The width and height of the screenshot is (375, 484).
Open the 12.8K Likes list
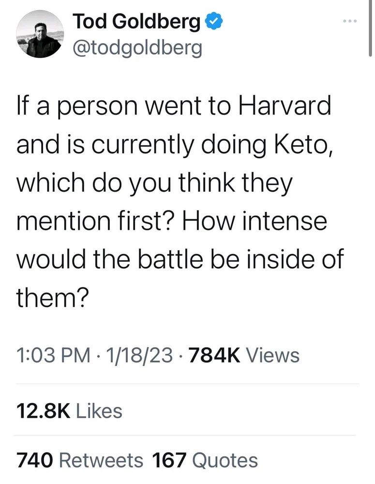pyautogui.click(x=69, y=411)
